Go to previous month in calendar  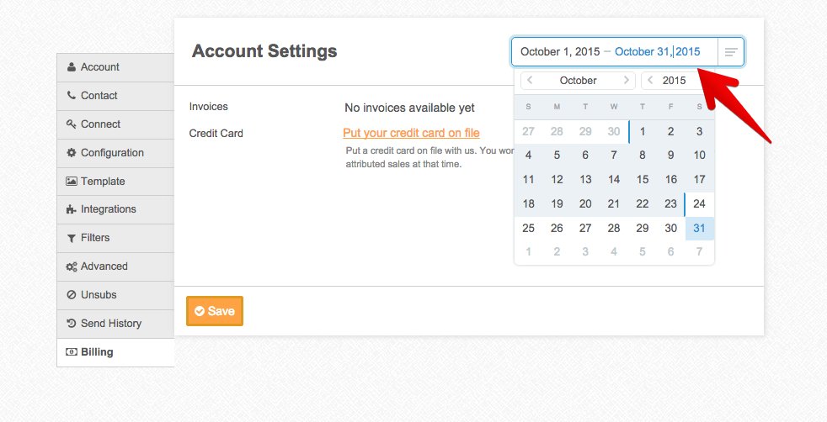click(530, 81)
